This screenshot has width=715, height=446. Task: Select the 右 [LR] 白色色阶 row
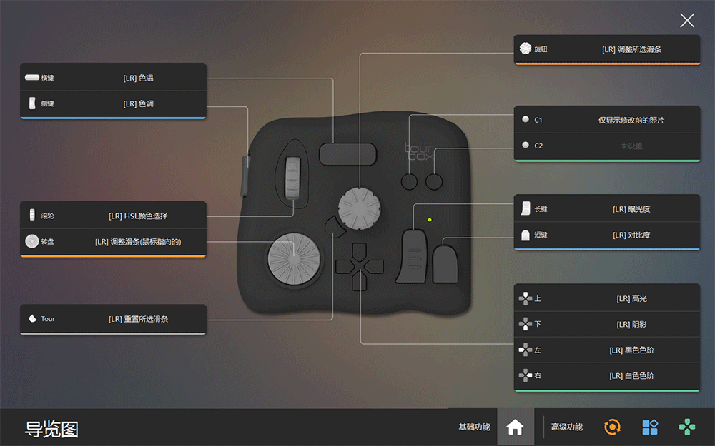pyautogui.click(x=607, y=375)
